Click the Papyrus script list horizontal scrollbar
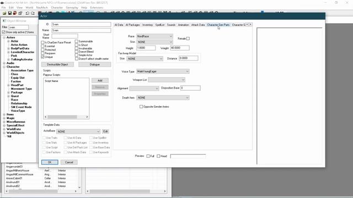The image size is (353, 198). click(x=66, y=117)
